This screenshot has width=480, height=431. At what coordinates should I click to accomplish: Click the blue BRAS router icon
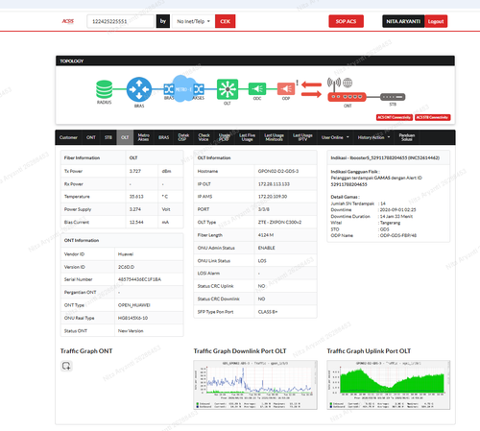pos(139,89)
